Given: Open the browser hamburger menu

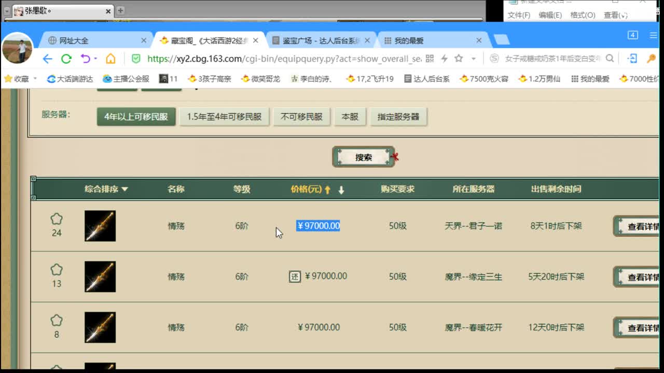Looking at the screenshot, I should click(x=653, y=35).
